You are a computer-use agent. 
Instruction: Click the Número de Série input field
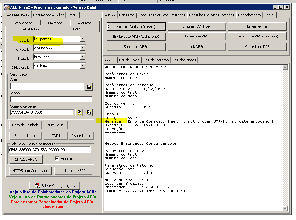[42, 112]
